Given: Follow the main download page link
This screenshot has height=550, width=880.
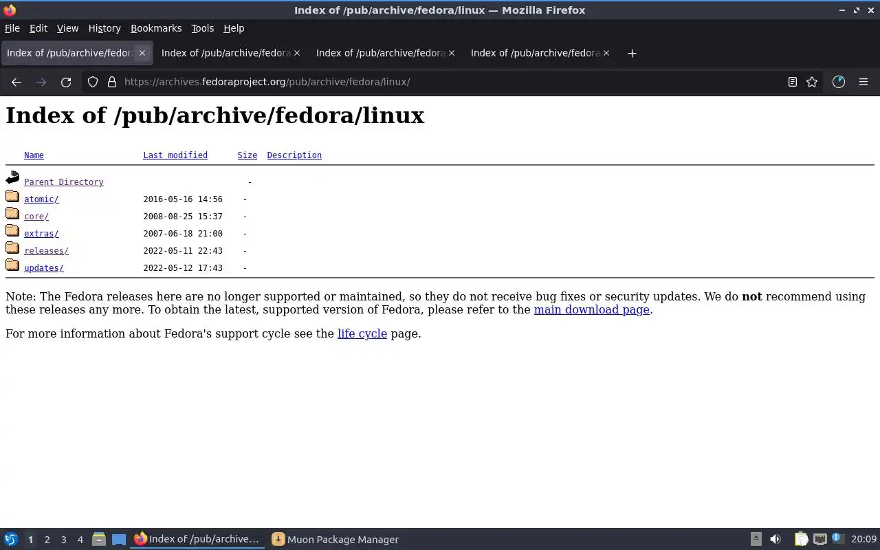Looking at the screenshot, I should click(x=592, y=309).
